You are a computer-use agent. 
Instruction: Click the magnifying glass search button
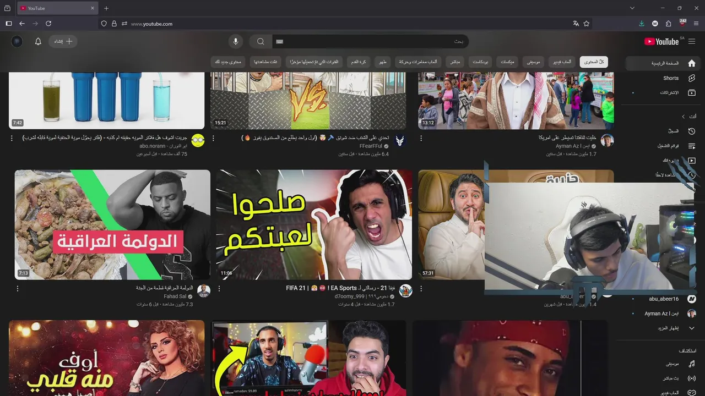point(261,41)
